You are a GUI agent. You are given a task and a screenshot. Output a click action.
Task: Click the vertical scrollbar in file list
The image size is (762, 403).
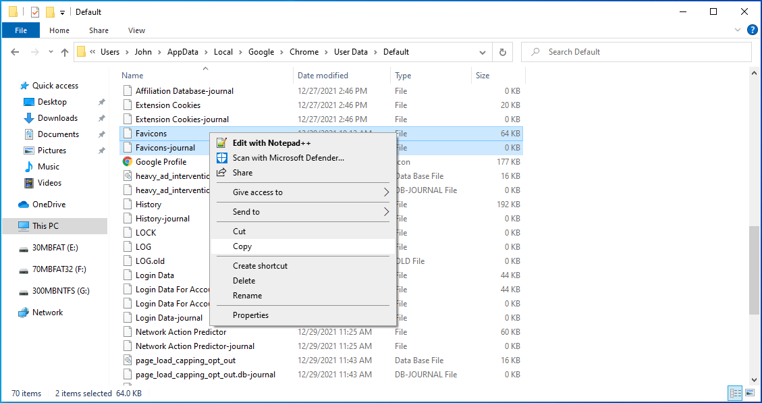point(754,270)
